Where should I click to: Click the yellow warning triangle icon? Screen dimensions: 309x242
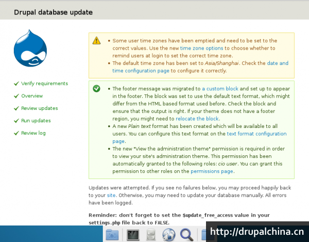point(96,40)
